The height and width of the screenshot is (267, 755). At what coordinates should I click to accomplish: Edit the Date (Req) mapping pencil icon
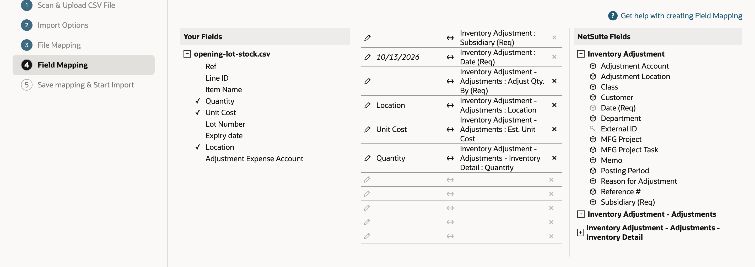click(367, 57)
